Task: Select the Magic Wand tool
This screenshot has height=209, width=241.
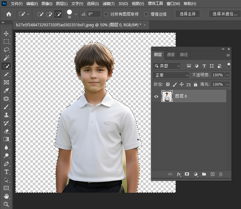Action: 6,58
